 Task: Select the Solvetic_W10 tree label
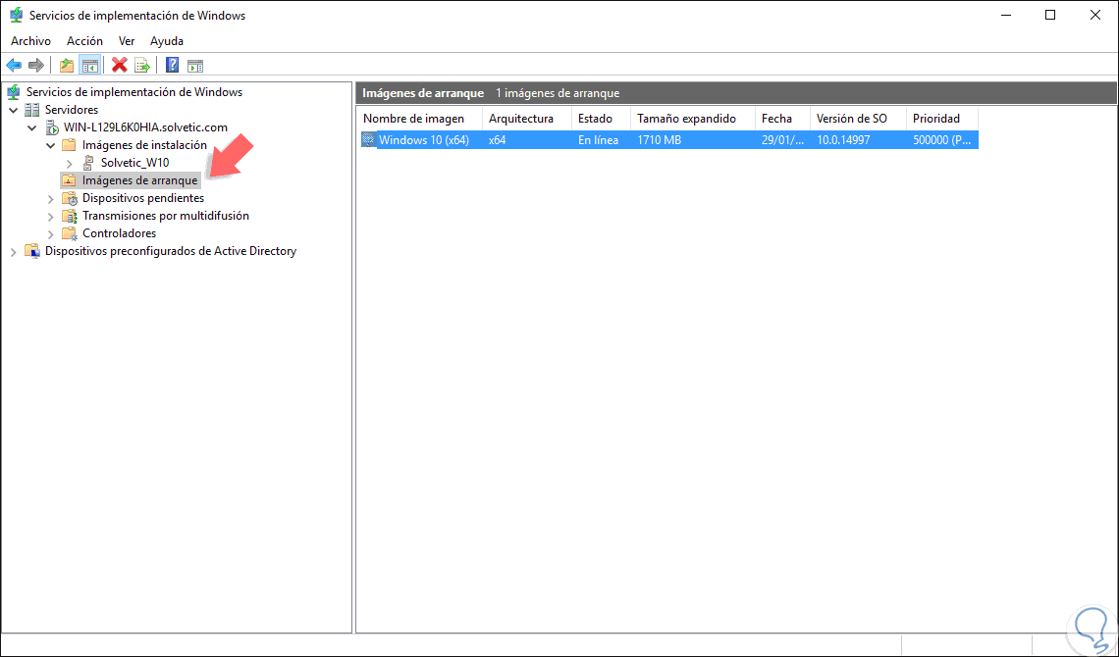click(134, 163)
